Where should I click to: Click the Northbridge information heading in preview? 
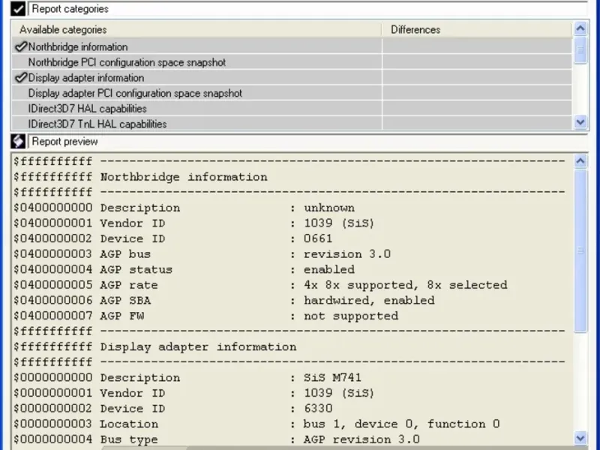point(184,177)
